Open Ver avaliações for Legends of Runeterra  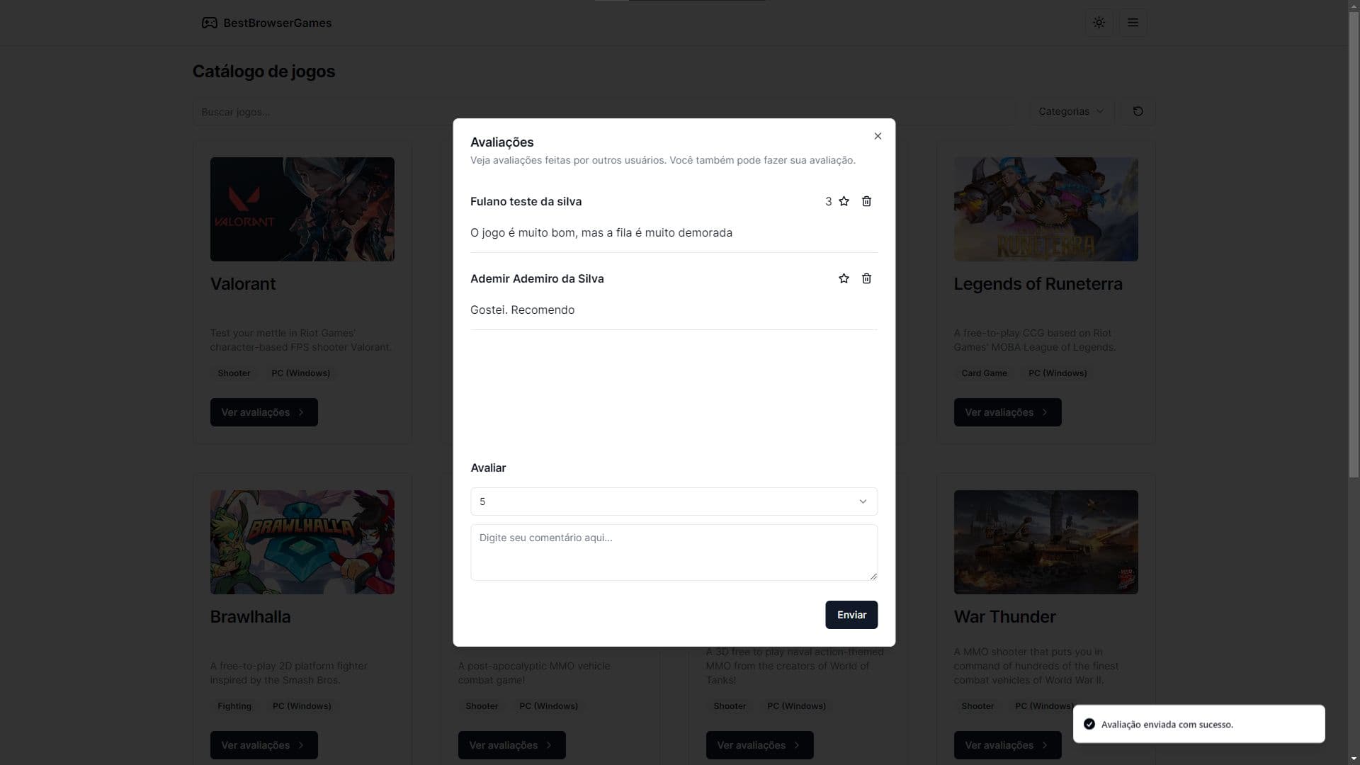click(1007, 412)
